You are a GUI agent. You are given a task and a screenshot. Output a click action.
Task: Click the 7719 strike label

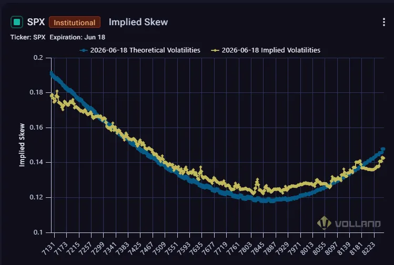click(x=221, y=248)
